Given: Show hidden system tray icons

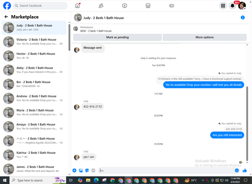Looking at the screenshot, I should 203,180.
